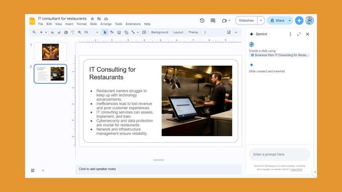Open the Slideshow dropdown arrow
Screen dimensions: 342x192
point(261,20)
